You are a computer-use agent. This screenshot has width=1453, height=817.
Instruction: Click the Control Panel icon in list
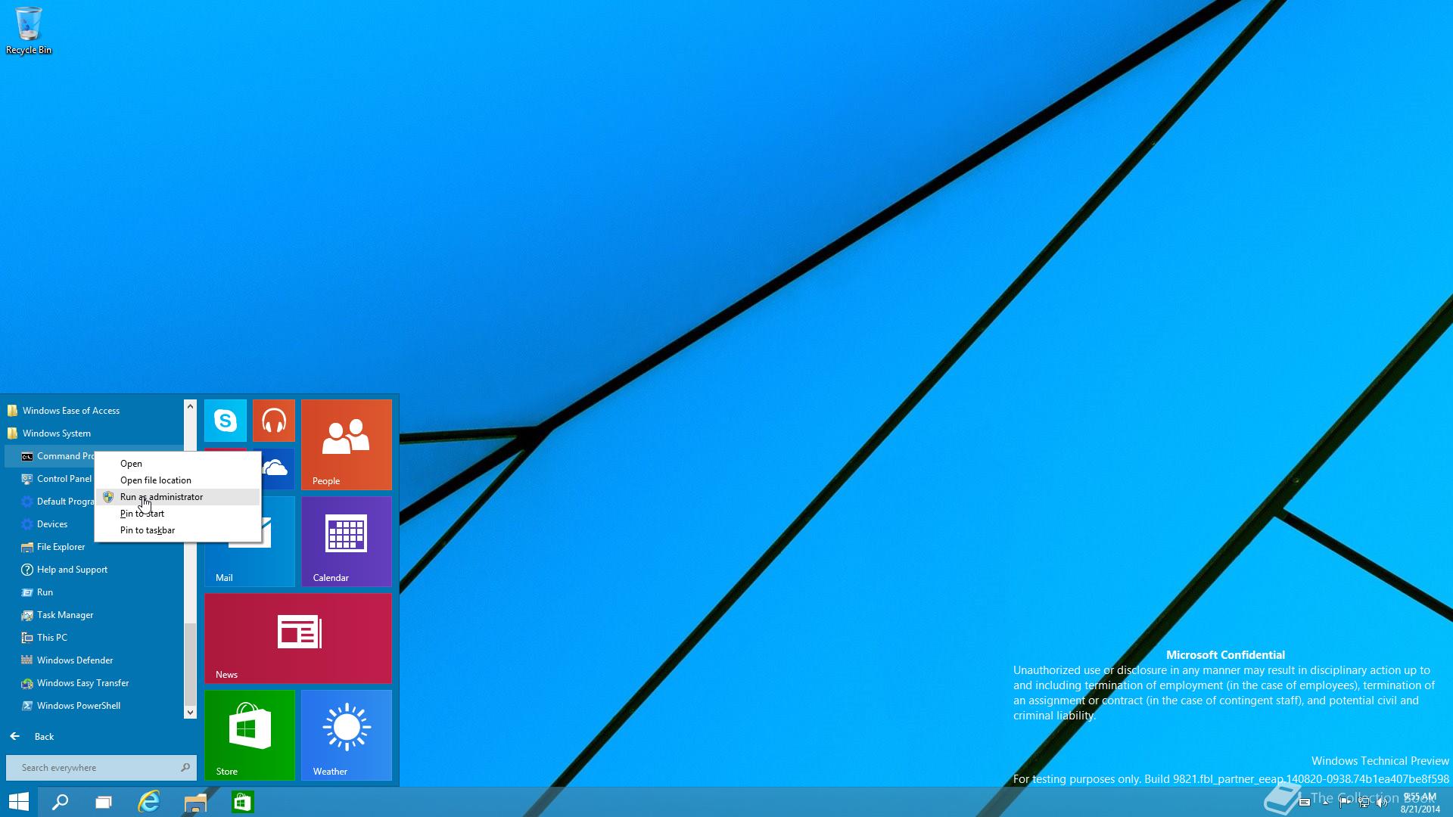coord(27,479)
